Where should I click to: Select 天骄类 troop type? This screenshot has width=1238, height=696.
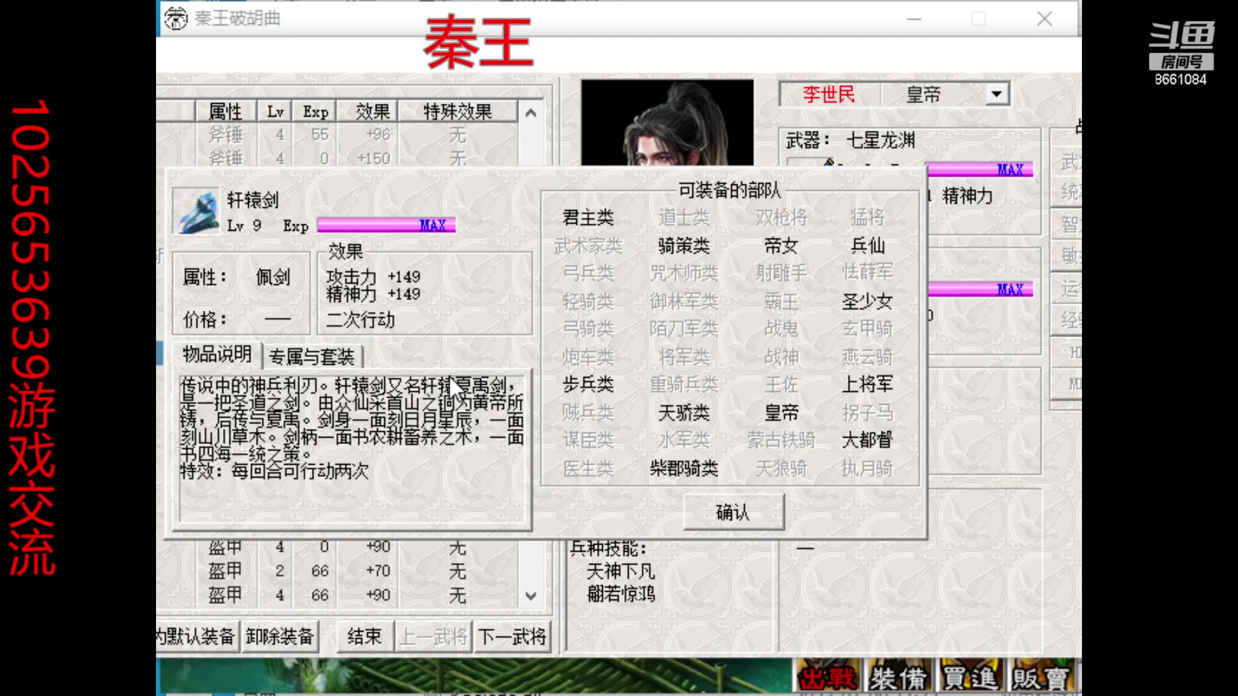(x=683, y=412)
